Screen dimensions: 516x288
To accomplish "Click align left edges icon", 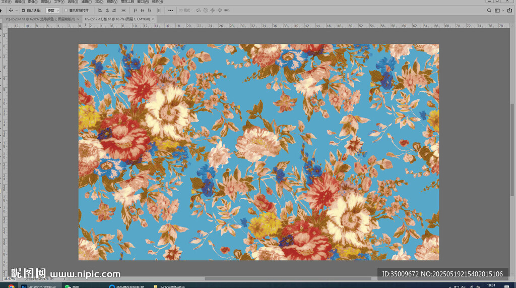I will point(100,10).
